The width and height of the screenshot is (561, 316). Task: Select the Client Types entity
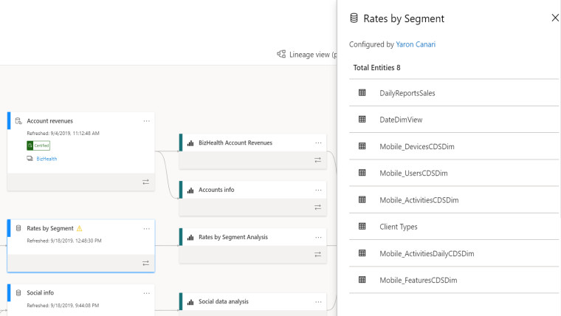pos(454,227)
